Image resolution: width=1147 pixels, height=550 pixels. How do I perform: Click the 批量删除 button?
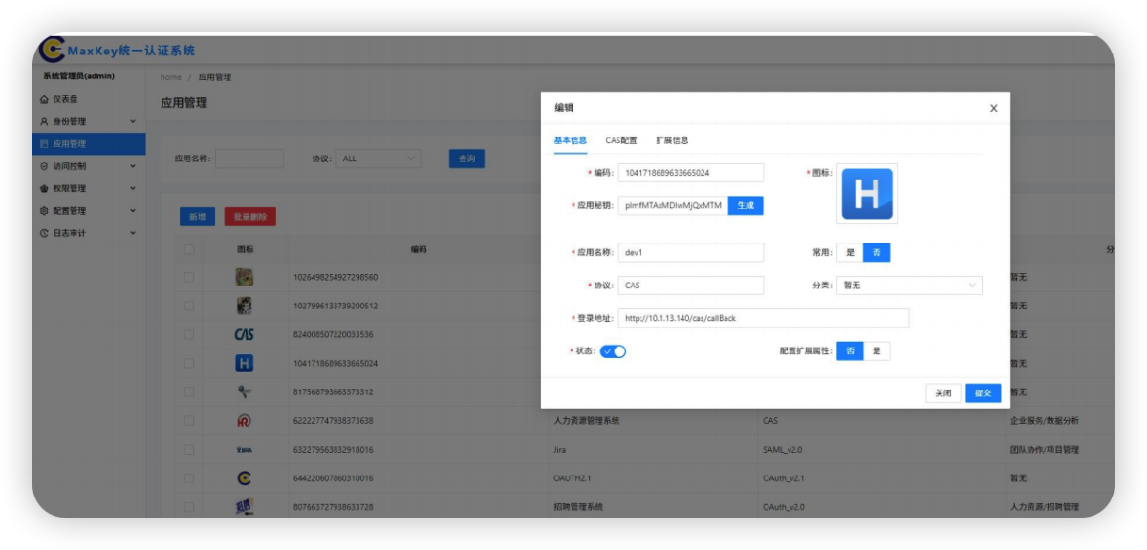[250, 217]
